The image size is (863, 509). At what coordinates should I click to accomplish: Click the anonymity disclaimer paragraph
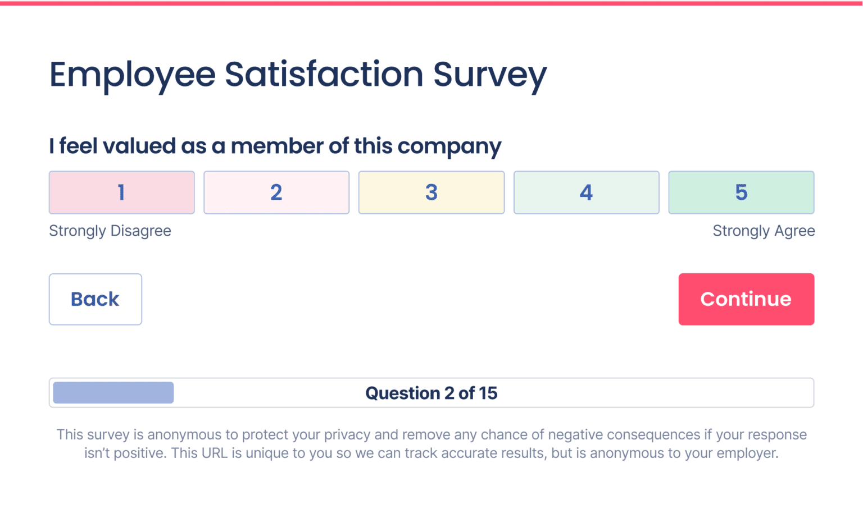coord(431,443)
